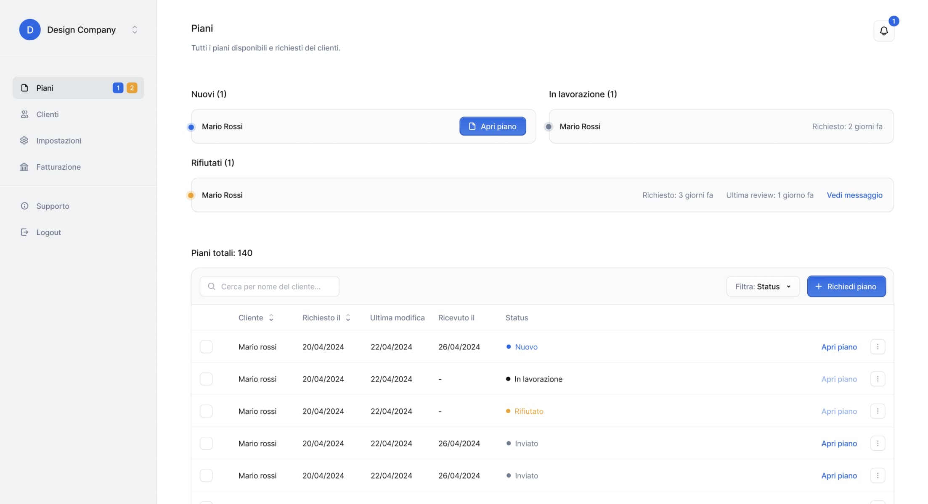Expand the Design Company workspace switcher
Screen dimensions: 928x504
pos(135,30)
